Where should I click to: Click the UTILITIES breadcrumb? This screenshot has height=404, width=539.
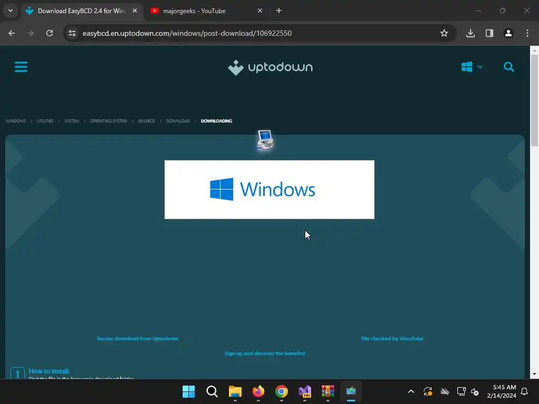(45, 121)
